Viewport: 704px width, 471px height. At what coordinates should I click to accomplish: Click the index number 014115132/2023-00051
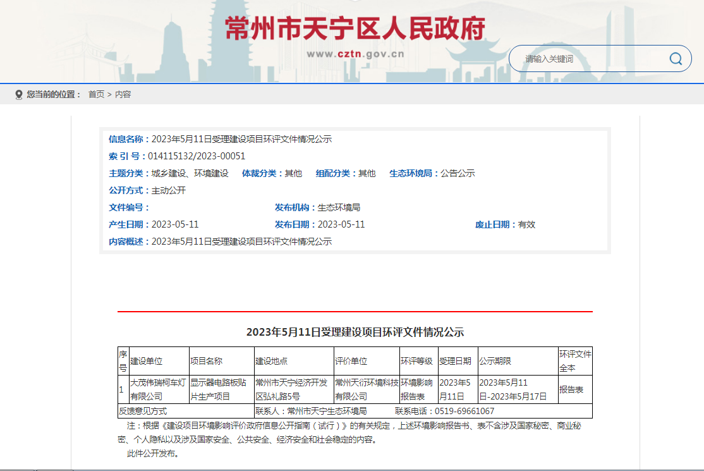click(197, 156)
